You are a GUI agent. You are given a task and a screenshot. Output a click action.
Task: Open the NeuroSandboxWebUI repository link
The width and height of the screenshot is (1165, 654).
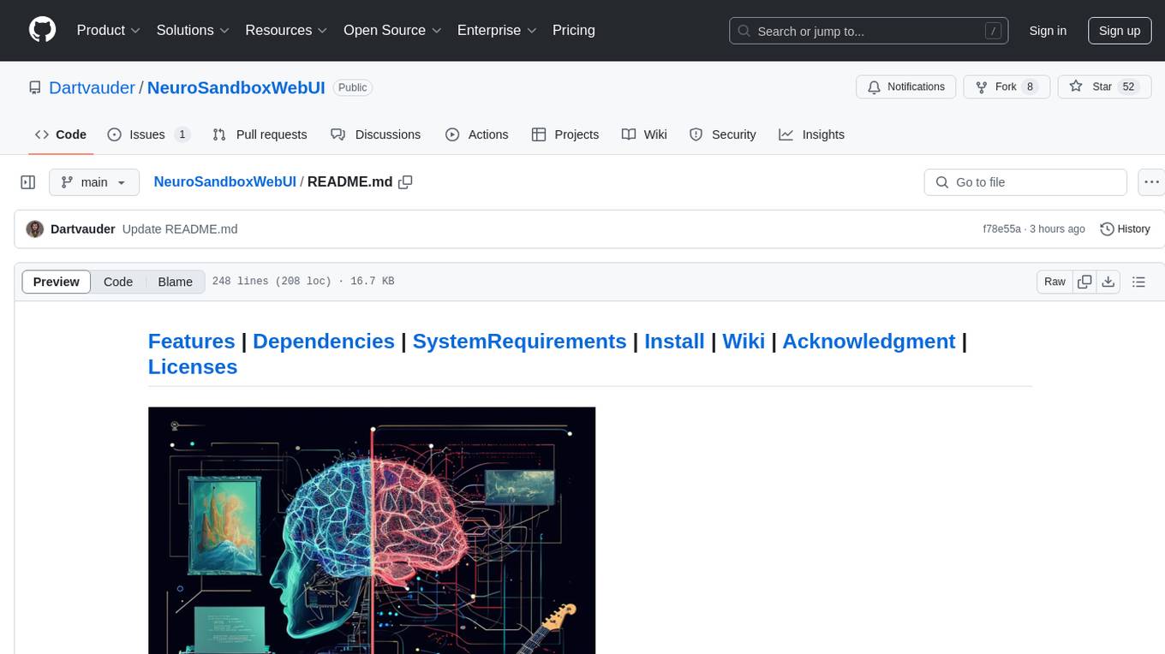pyautogui.click(x=236, y=87)
